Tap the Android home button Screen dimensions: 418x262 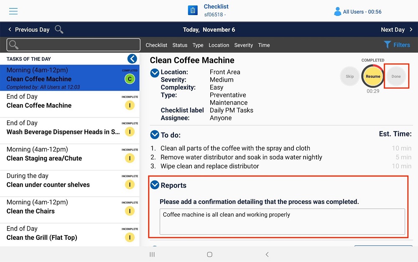point(209,254)
